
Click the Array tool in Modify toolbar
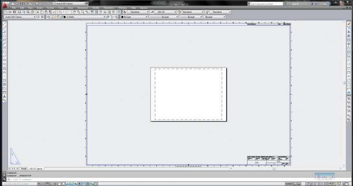[349, 40]
